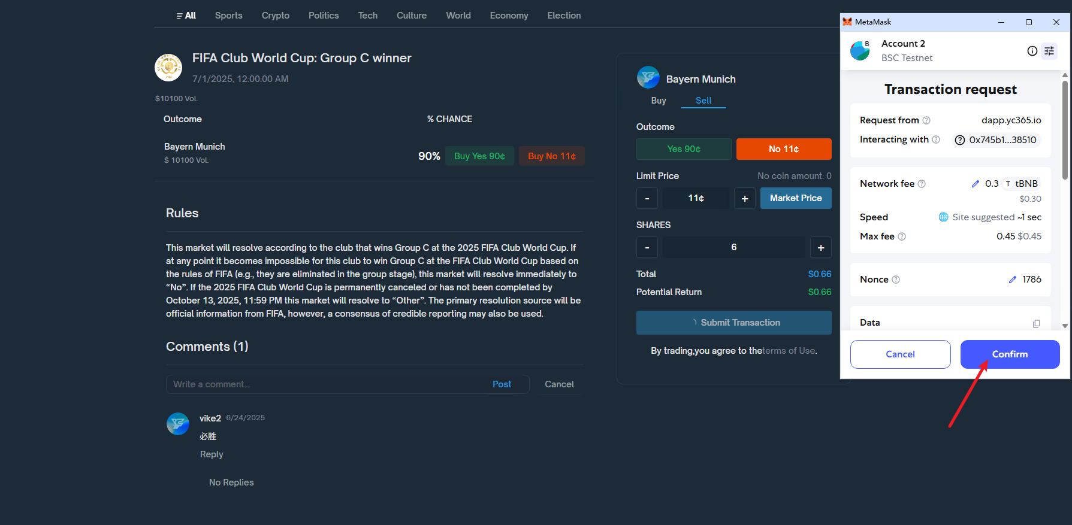Post the comment
This screenshot has height=525, width=1072.
coord(502,384)
